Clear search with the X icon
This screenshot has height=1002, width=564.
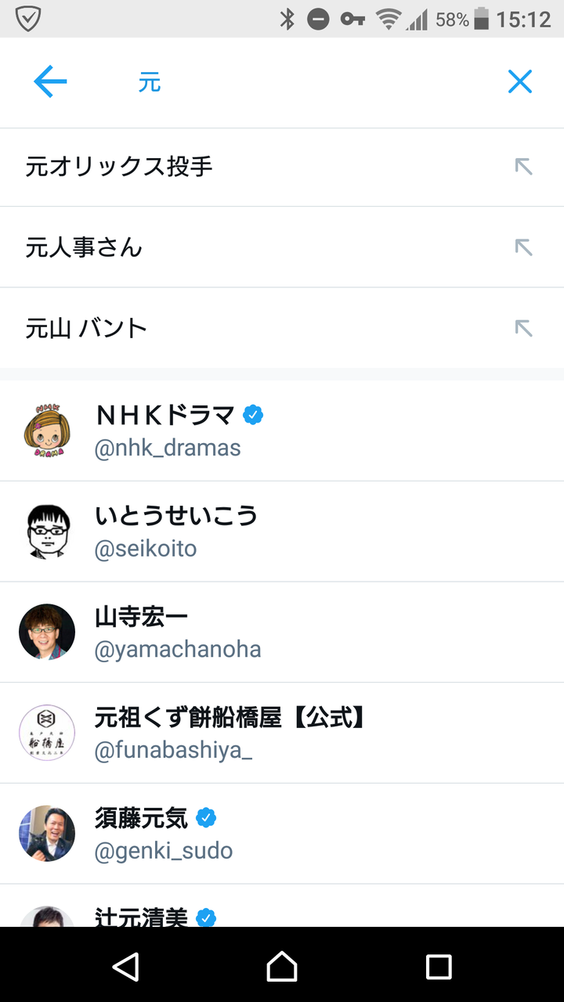(519, 81)
